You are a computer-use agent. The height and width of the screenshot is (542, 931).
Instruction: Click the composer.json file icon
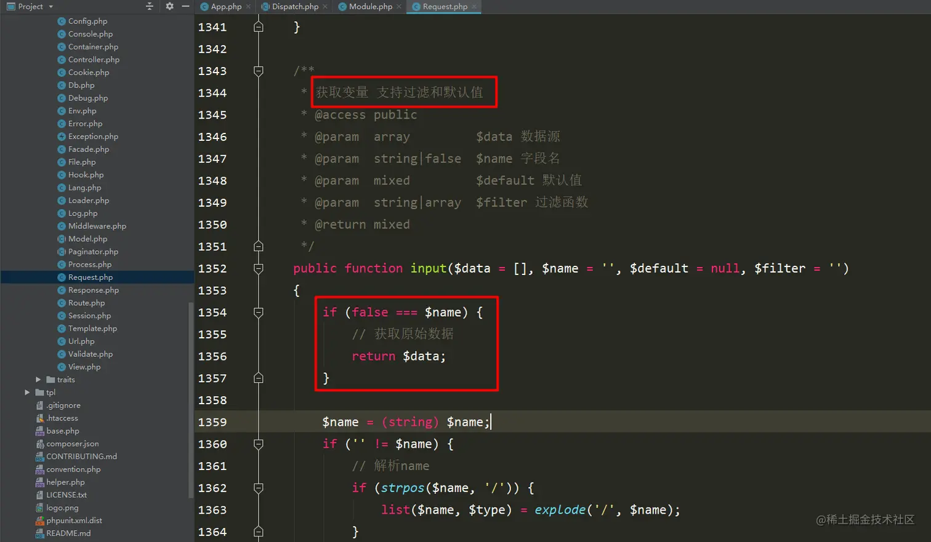pyautogui.click(x=40, y=444)
